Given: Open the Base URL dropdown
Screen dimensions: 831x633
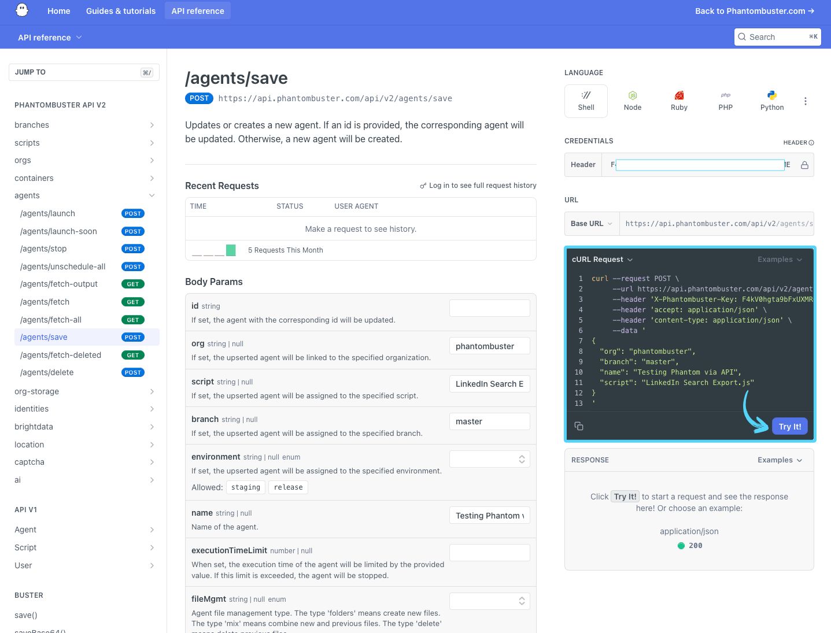Looking at the screenshot, I should click(x=592, y=224).
